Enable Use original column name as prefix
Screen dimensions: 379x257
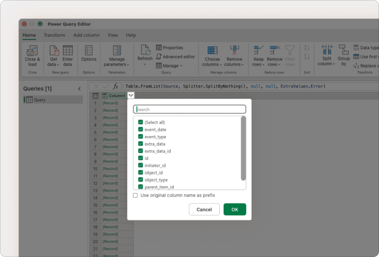pyautogui.click(x=135, y=195)
